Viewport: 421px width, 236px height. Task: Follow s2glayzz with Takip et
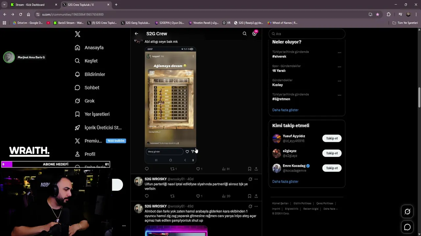(332, 153)
